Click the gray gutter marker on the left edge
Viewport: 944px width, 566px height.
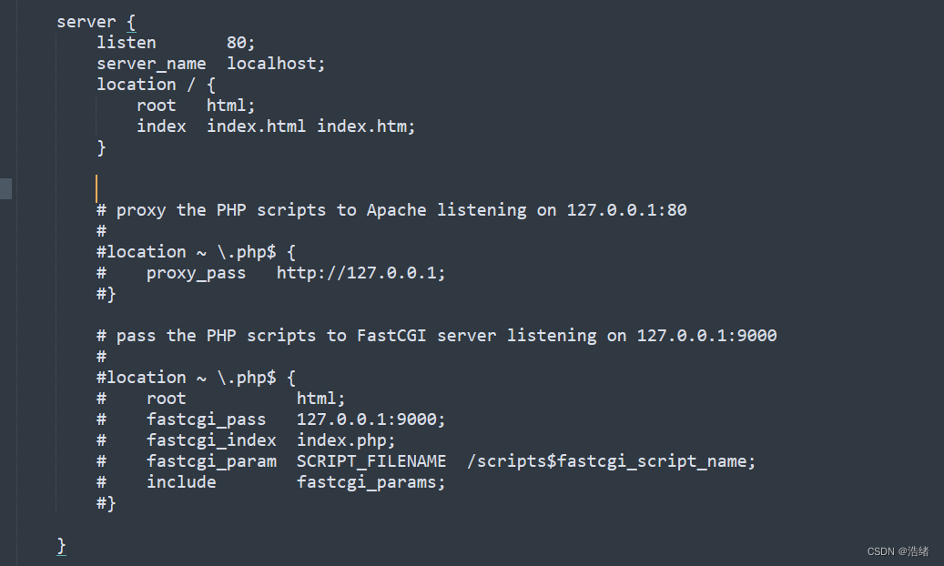coord(5,188)
